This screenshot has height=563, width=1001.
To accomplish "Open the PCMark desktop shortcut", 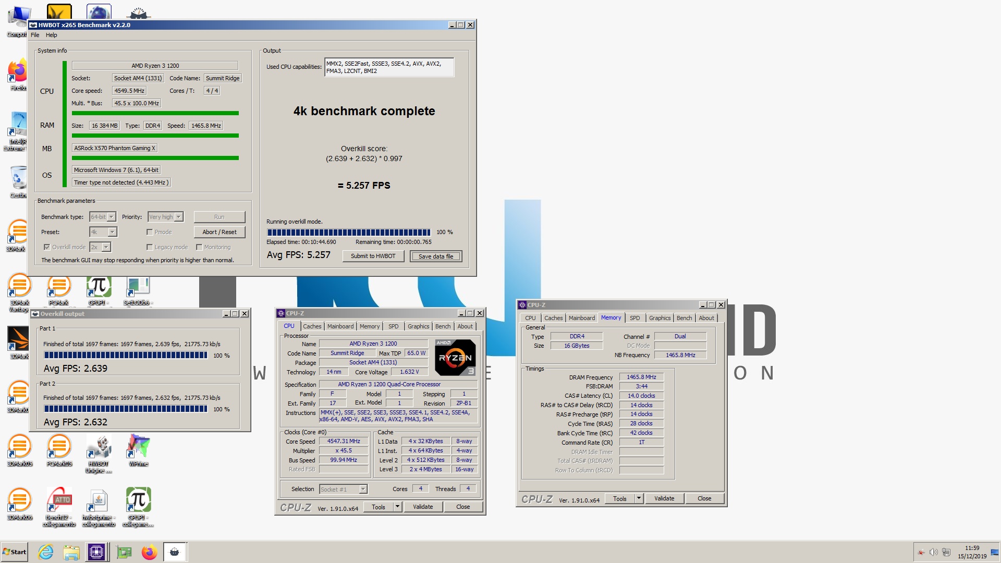I will [x=59, y=290].
